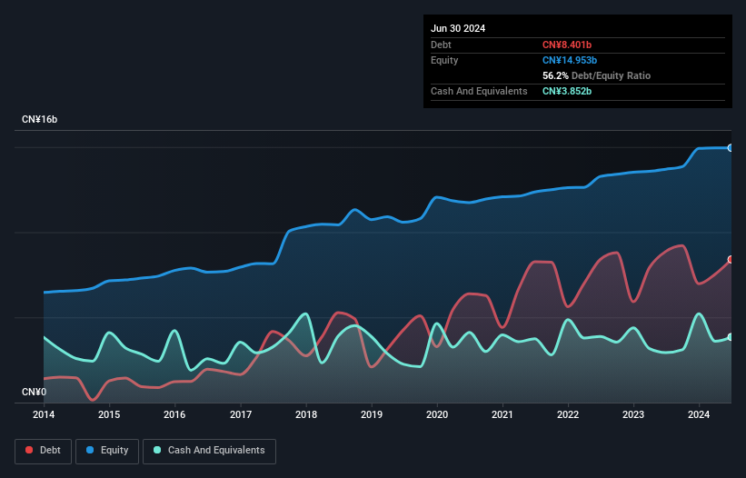The width and height of the screenshot is (746, 478).
Task: Click the 2020 x-axis label
Action: tap(437, 414)
